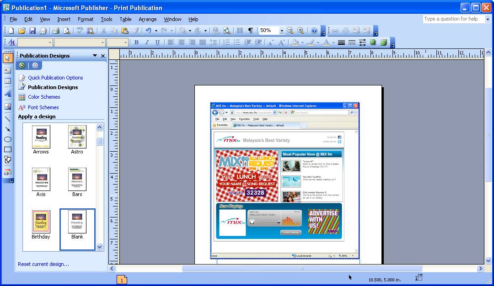Open Print Preview
Image resolution: width=494 pixels, height=286 pixels.
pyautogui.click(x=67, y=31)
